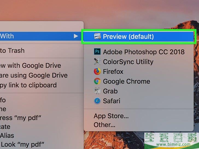199x149 pixels.
Task: Click the Firefox logo icon
Action: (97, 71)
